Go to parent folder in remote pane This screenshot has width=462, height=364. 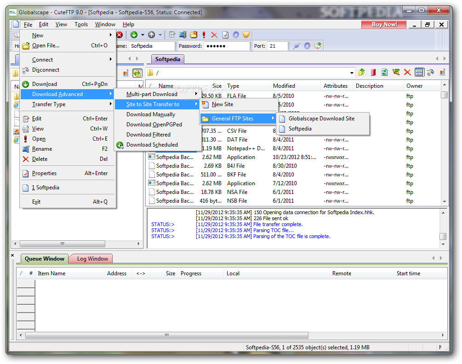tap(362, 72)
